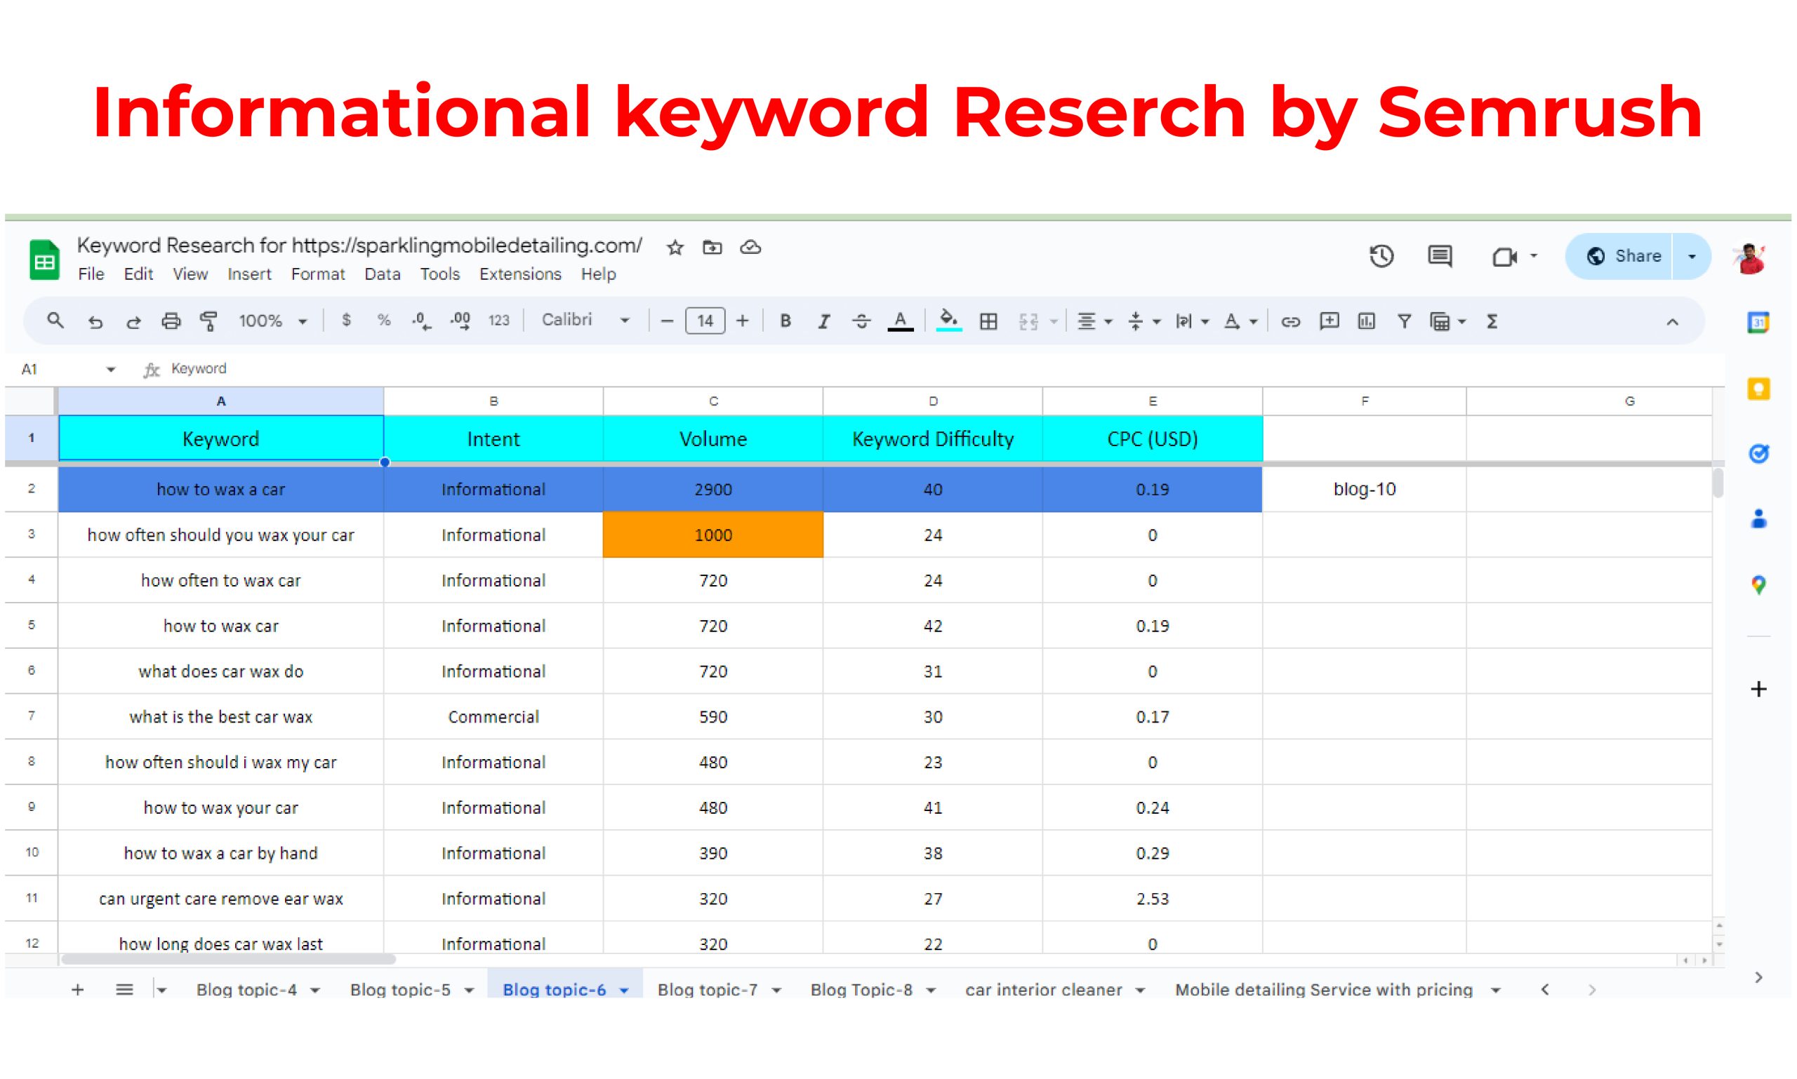Viewport: 1797px width, 1079px height.
Task: Open Google Tasks side panel
Action: pos(1758,454)
